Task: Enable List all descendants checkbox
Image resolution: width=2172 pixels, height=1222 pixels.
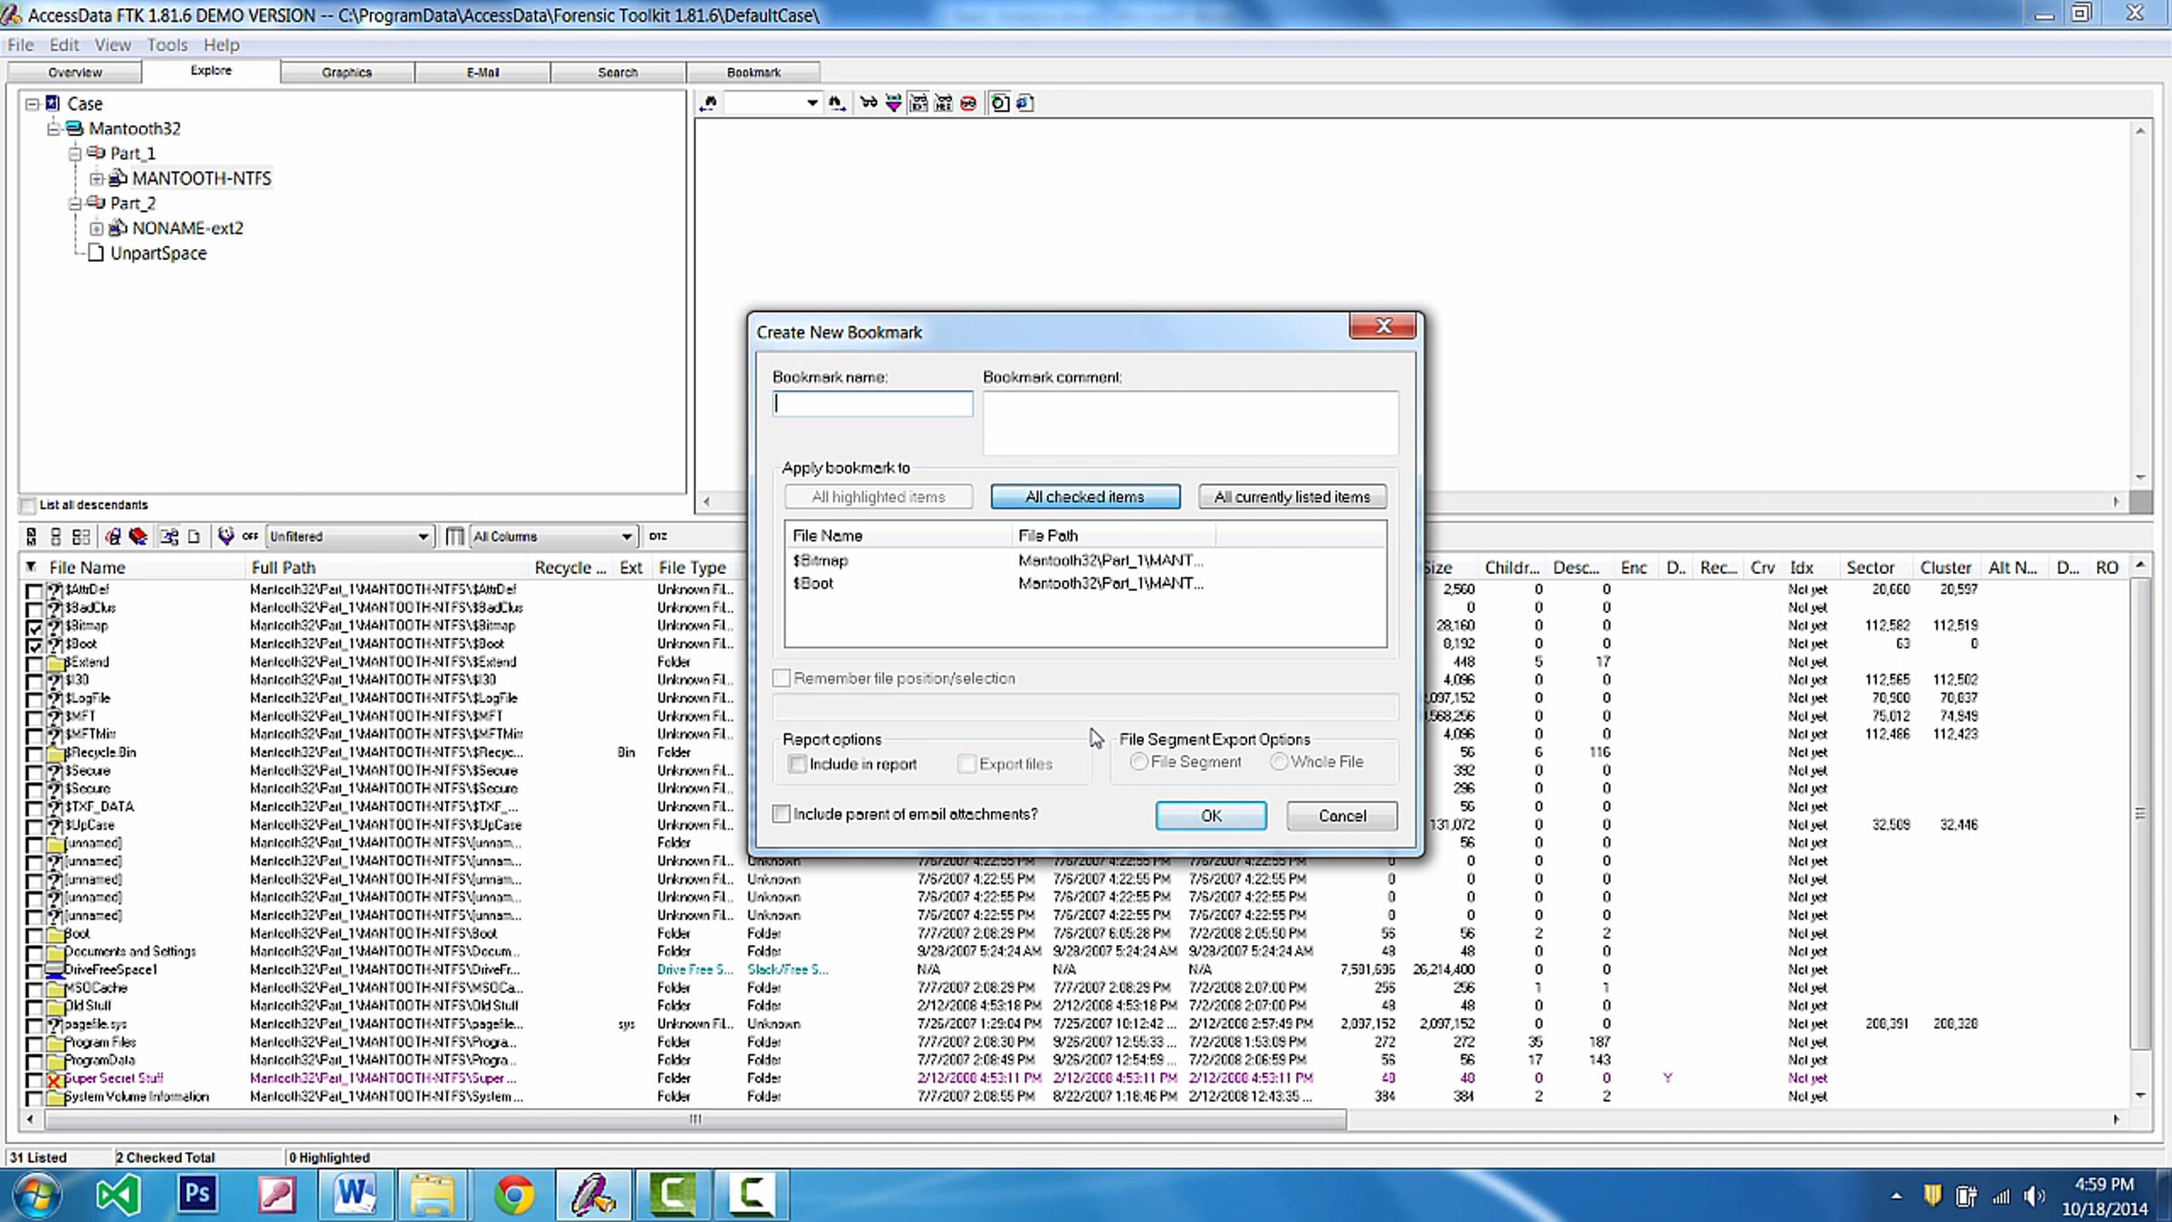Action: point(28,505)
